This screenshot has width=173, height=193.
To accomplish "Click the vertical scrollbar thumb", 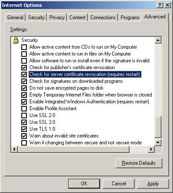I will [x=158, y=127].
